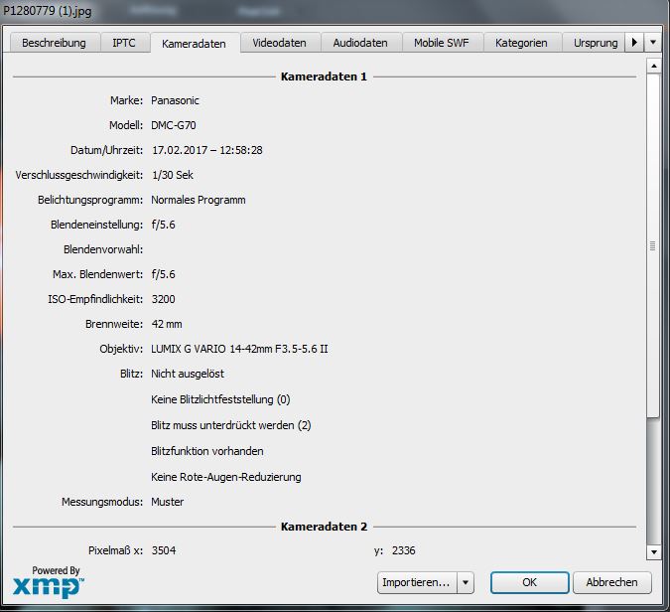670x612 pixels.
Task: Confirm with the OK button
Action: tap(529, 582)
